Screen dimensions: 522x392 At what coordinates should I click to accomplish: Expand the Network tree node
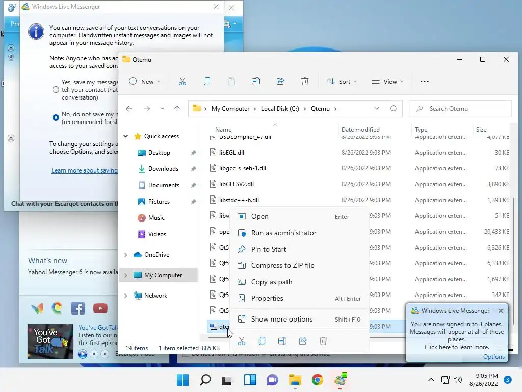125,296
